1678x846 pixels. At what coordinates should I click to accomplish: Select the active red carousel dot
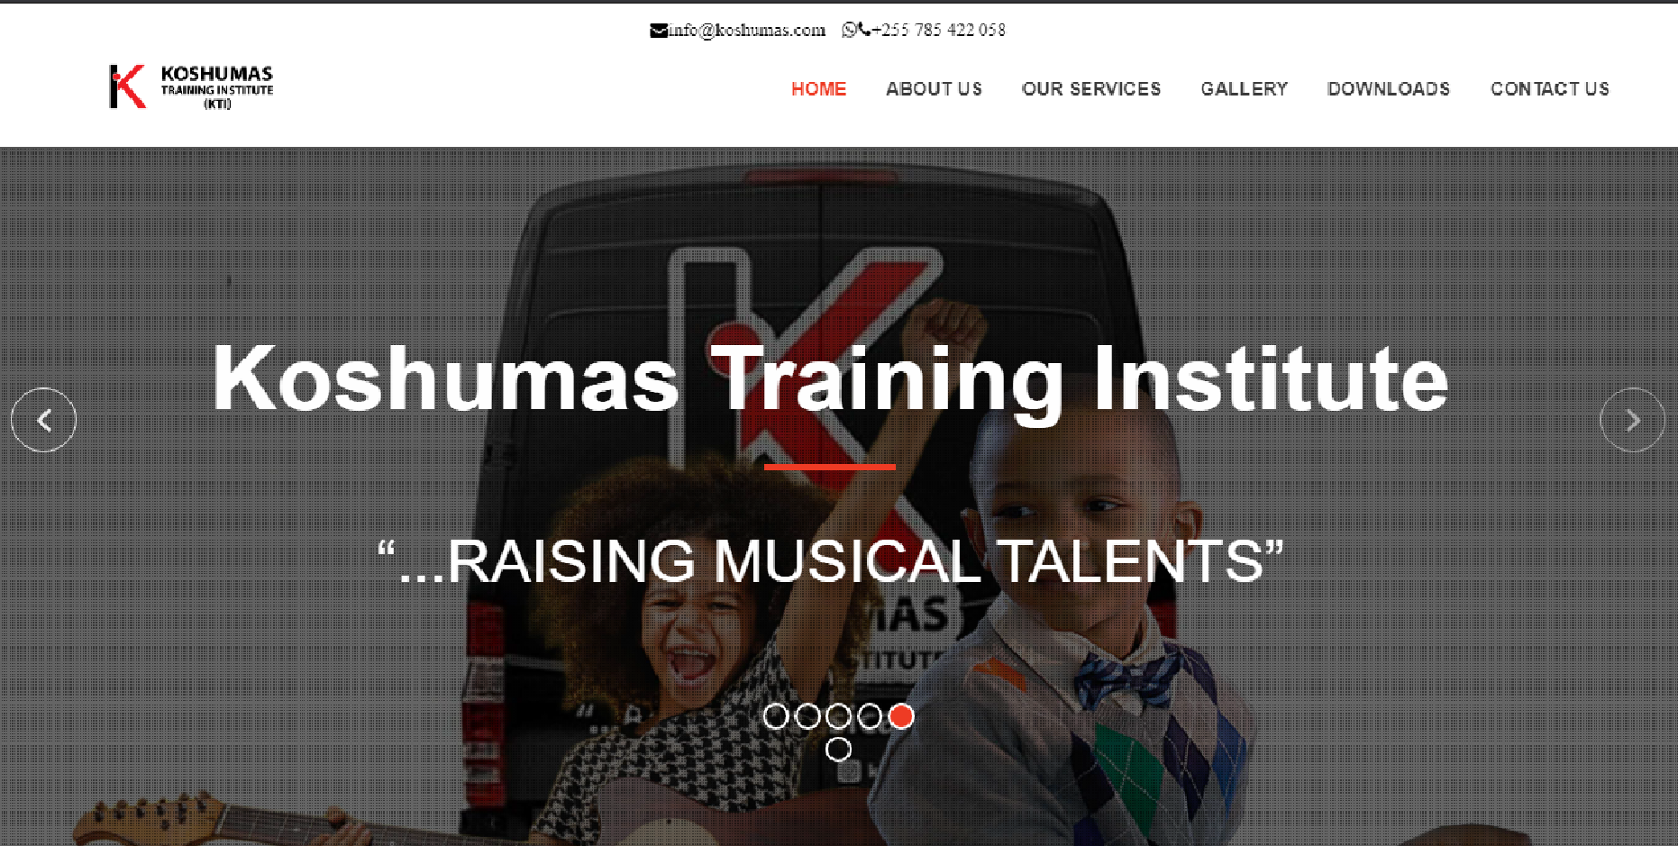901,716
